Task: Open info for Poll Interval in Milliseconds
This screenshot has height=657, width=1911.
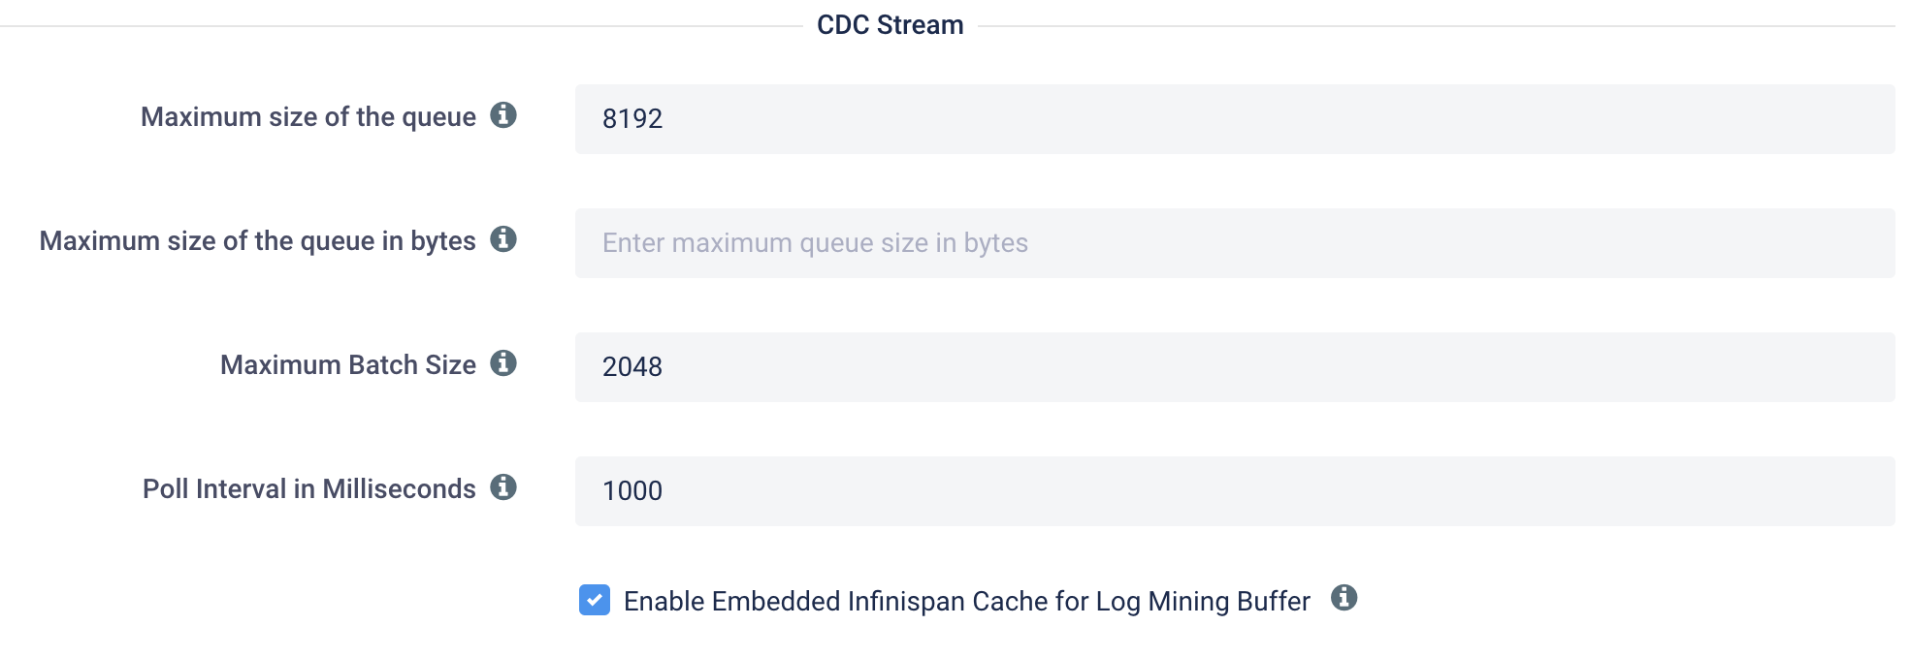Action: tap(503, 488)
